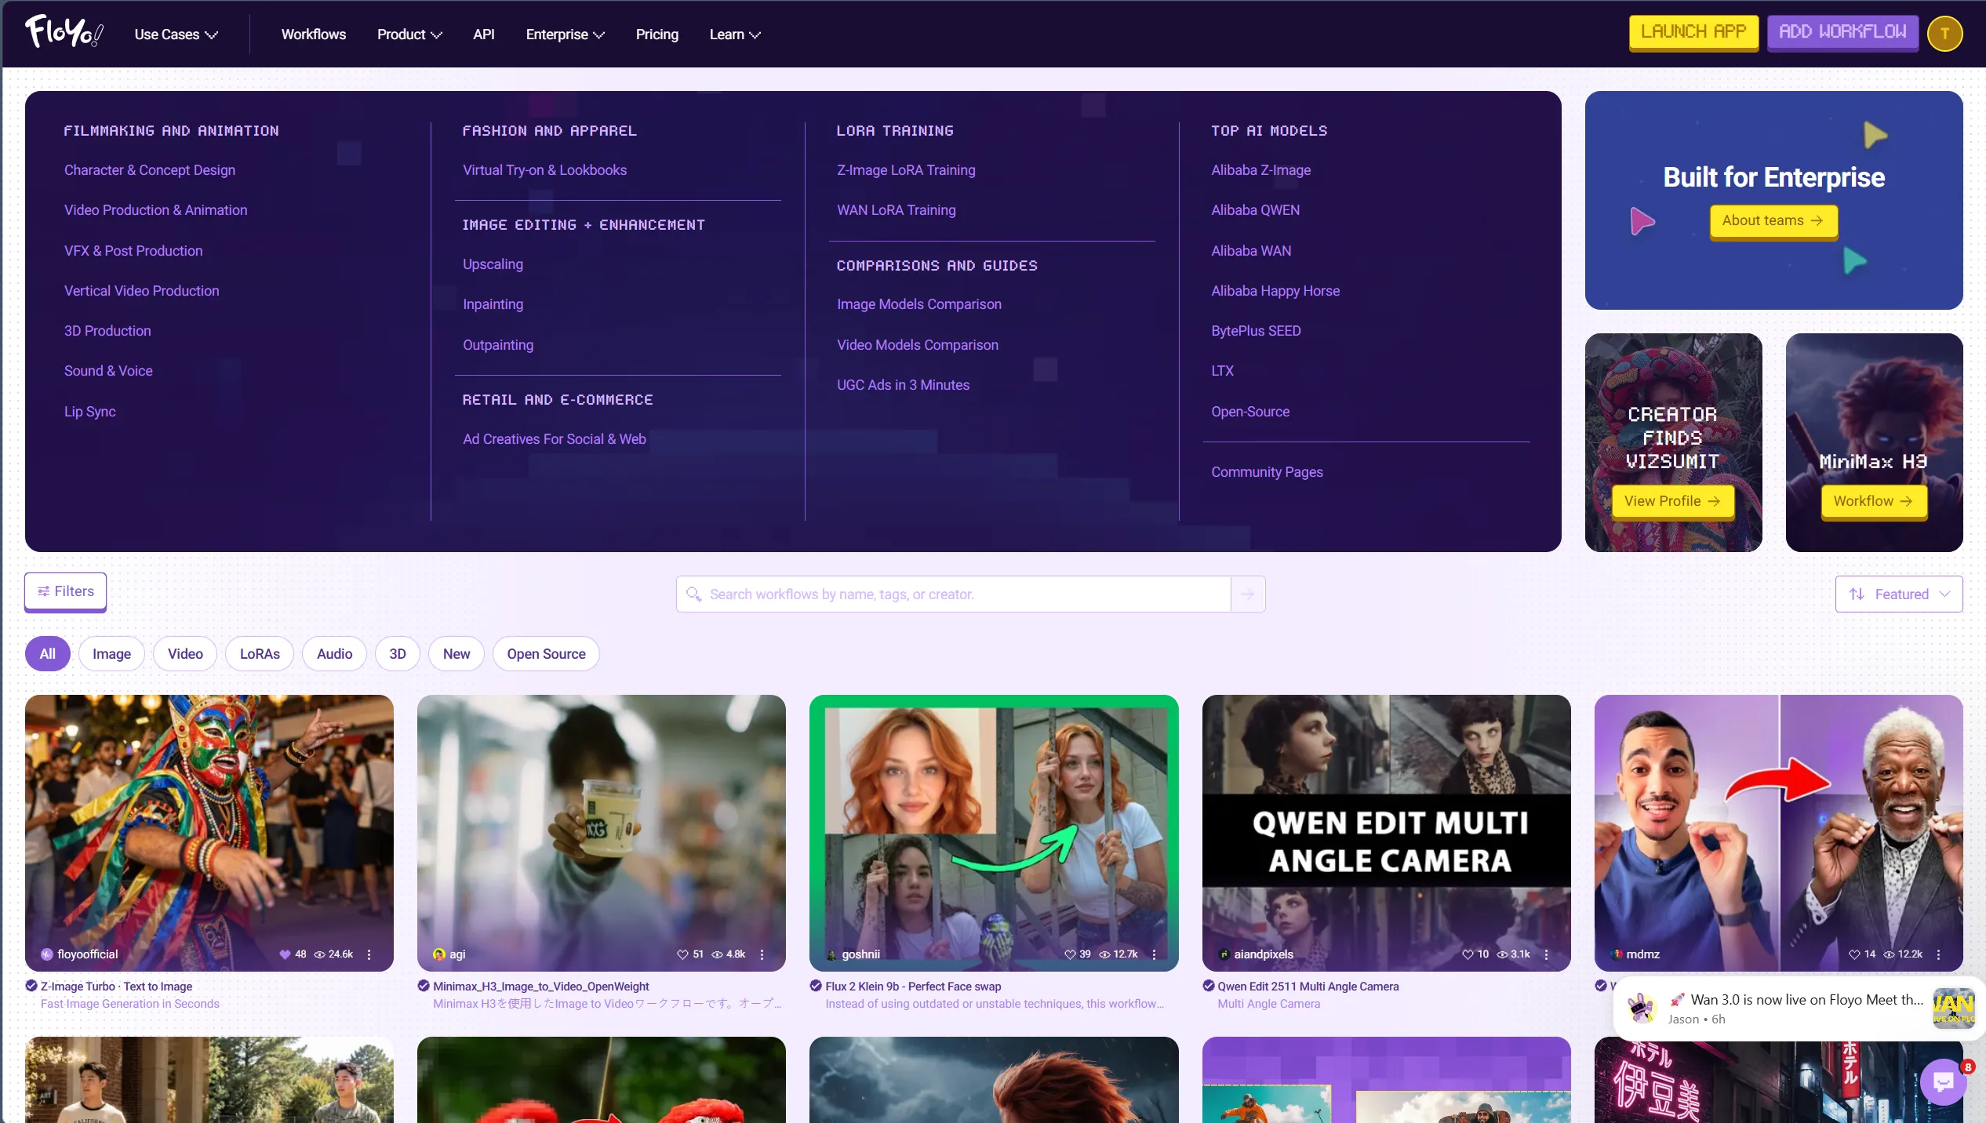Expand the Use Cases menu
Screen dimensions: 1986x1123
[176, 35]
